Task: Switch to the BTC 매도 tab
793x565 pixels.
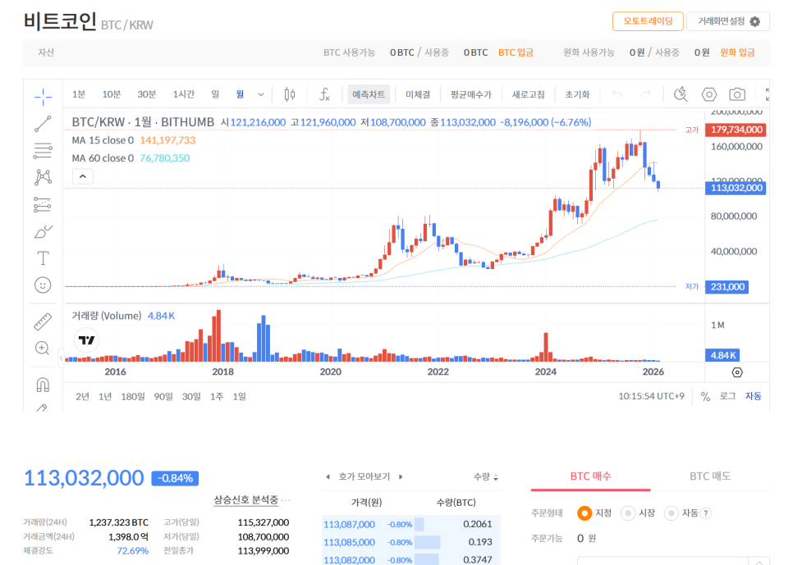Action: pos(710,476)
